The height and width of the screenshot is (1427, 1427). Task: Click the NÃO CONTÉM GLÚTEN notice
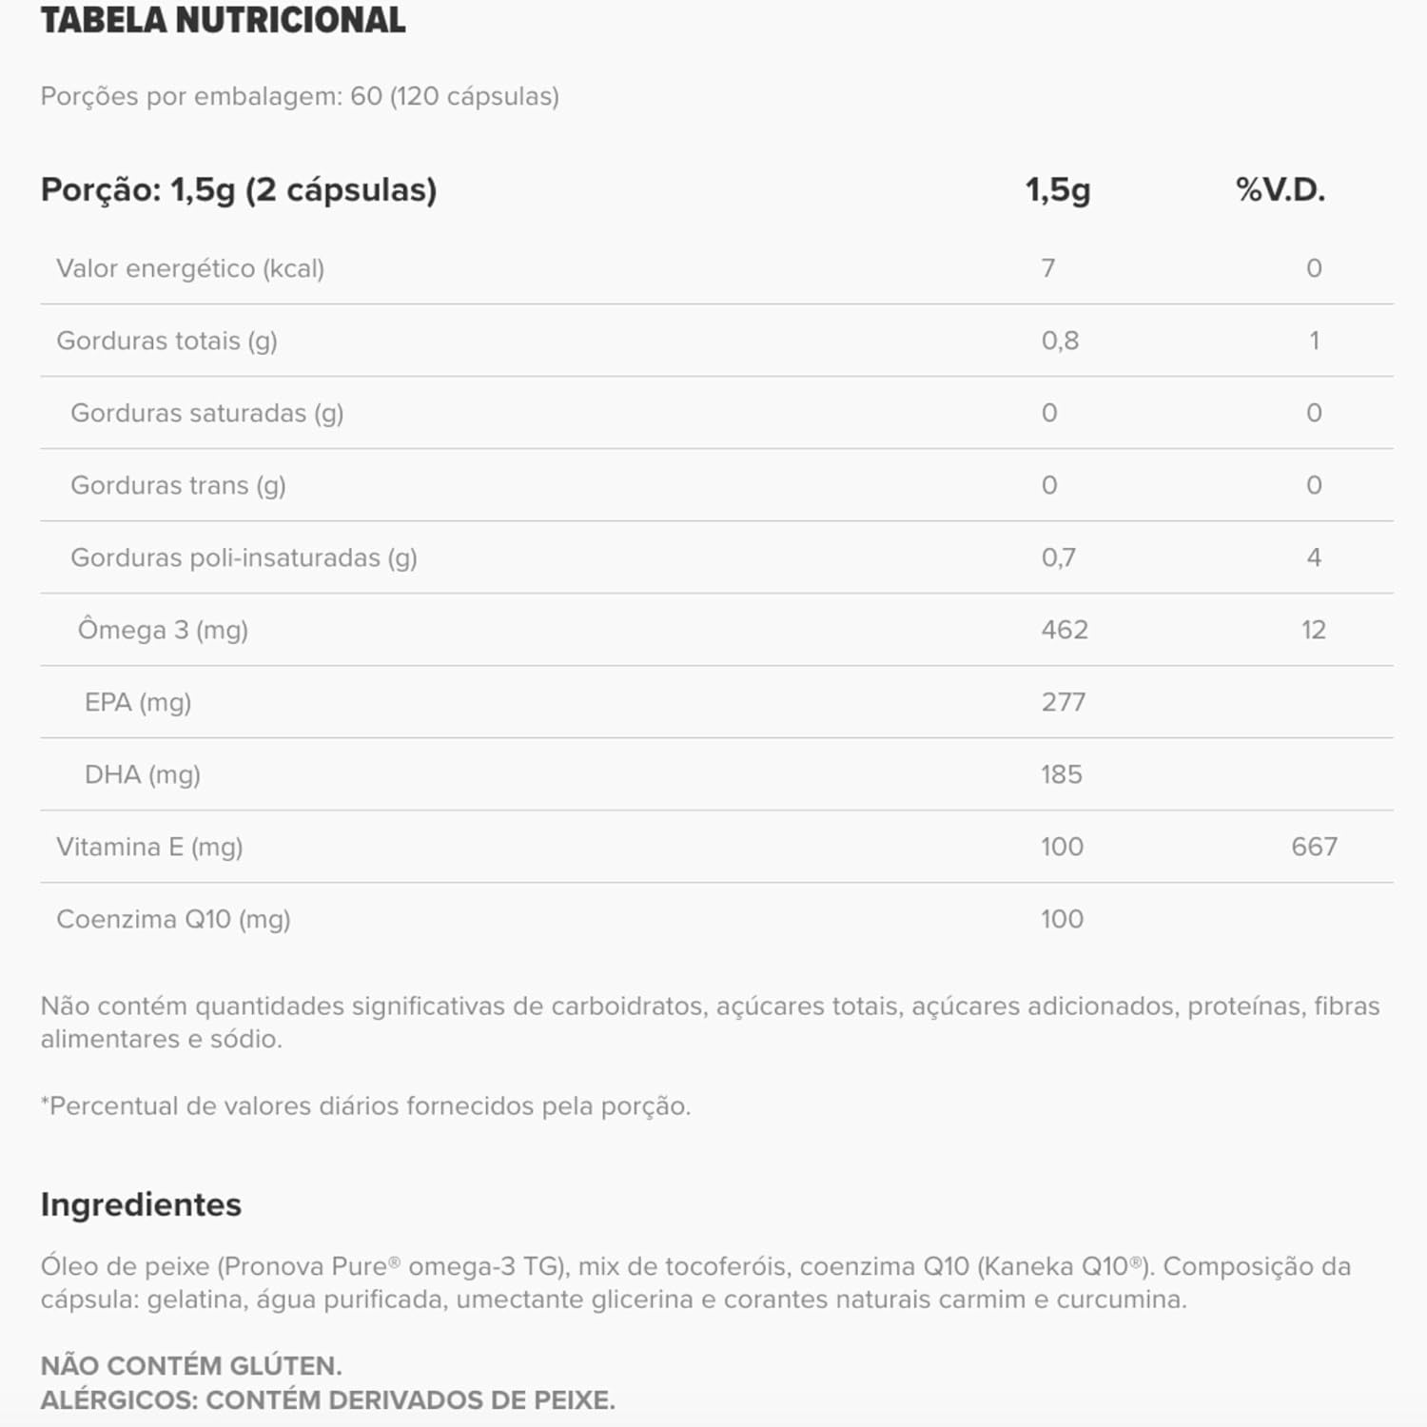[190, 1365]
